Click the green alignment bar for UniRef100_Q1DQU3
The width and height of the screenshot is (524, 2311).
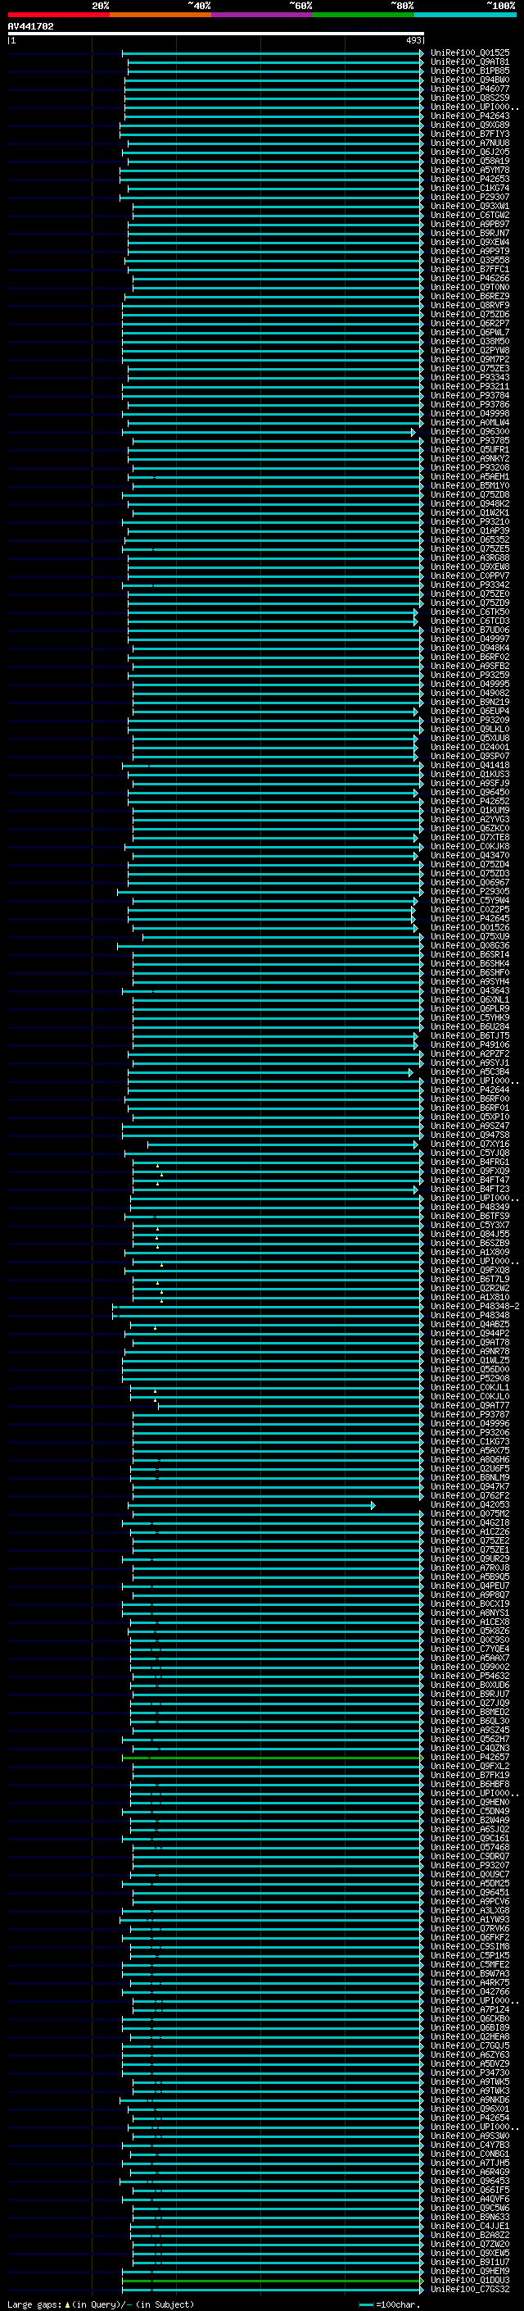(x=273, y=2280)
